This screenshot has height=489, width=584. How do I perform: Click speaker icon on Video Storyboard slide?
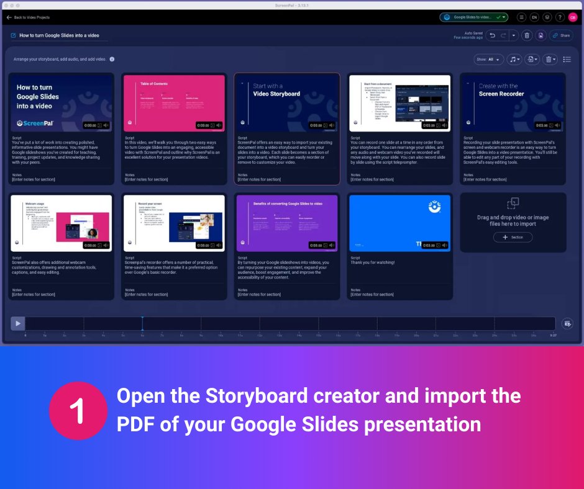click(332, 125)
